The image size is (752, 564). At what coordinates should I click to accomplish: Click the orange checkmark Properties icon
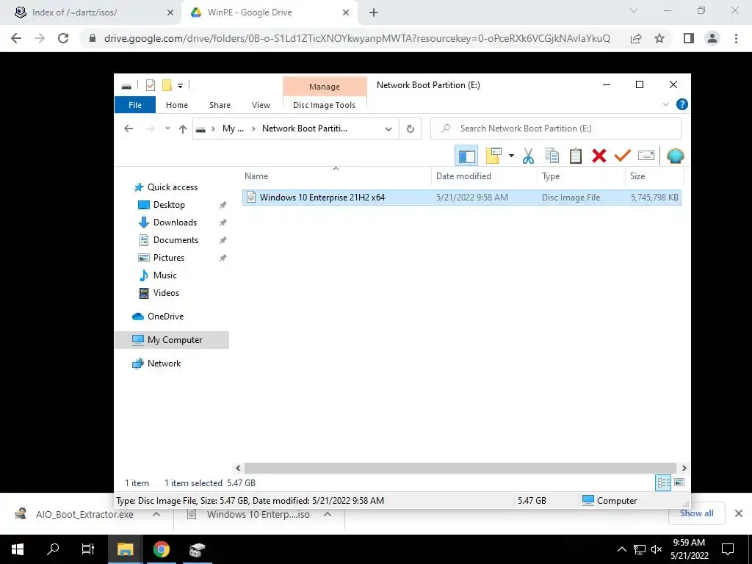tap(623, 156)
